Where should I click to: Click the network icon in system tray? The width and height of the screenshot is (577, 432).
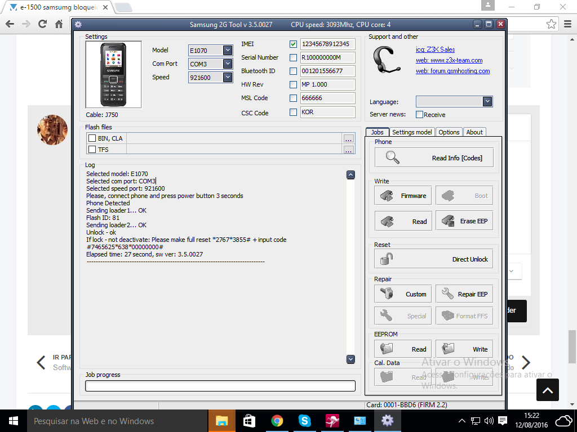tap(476, 421)
